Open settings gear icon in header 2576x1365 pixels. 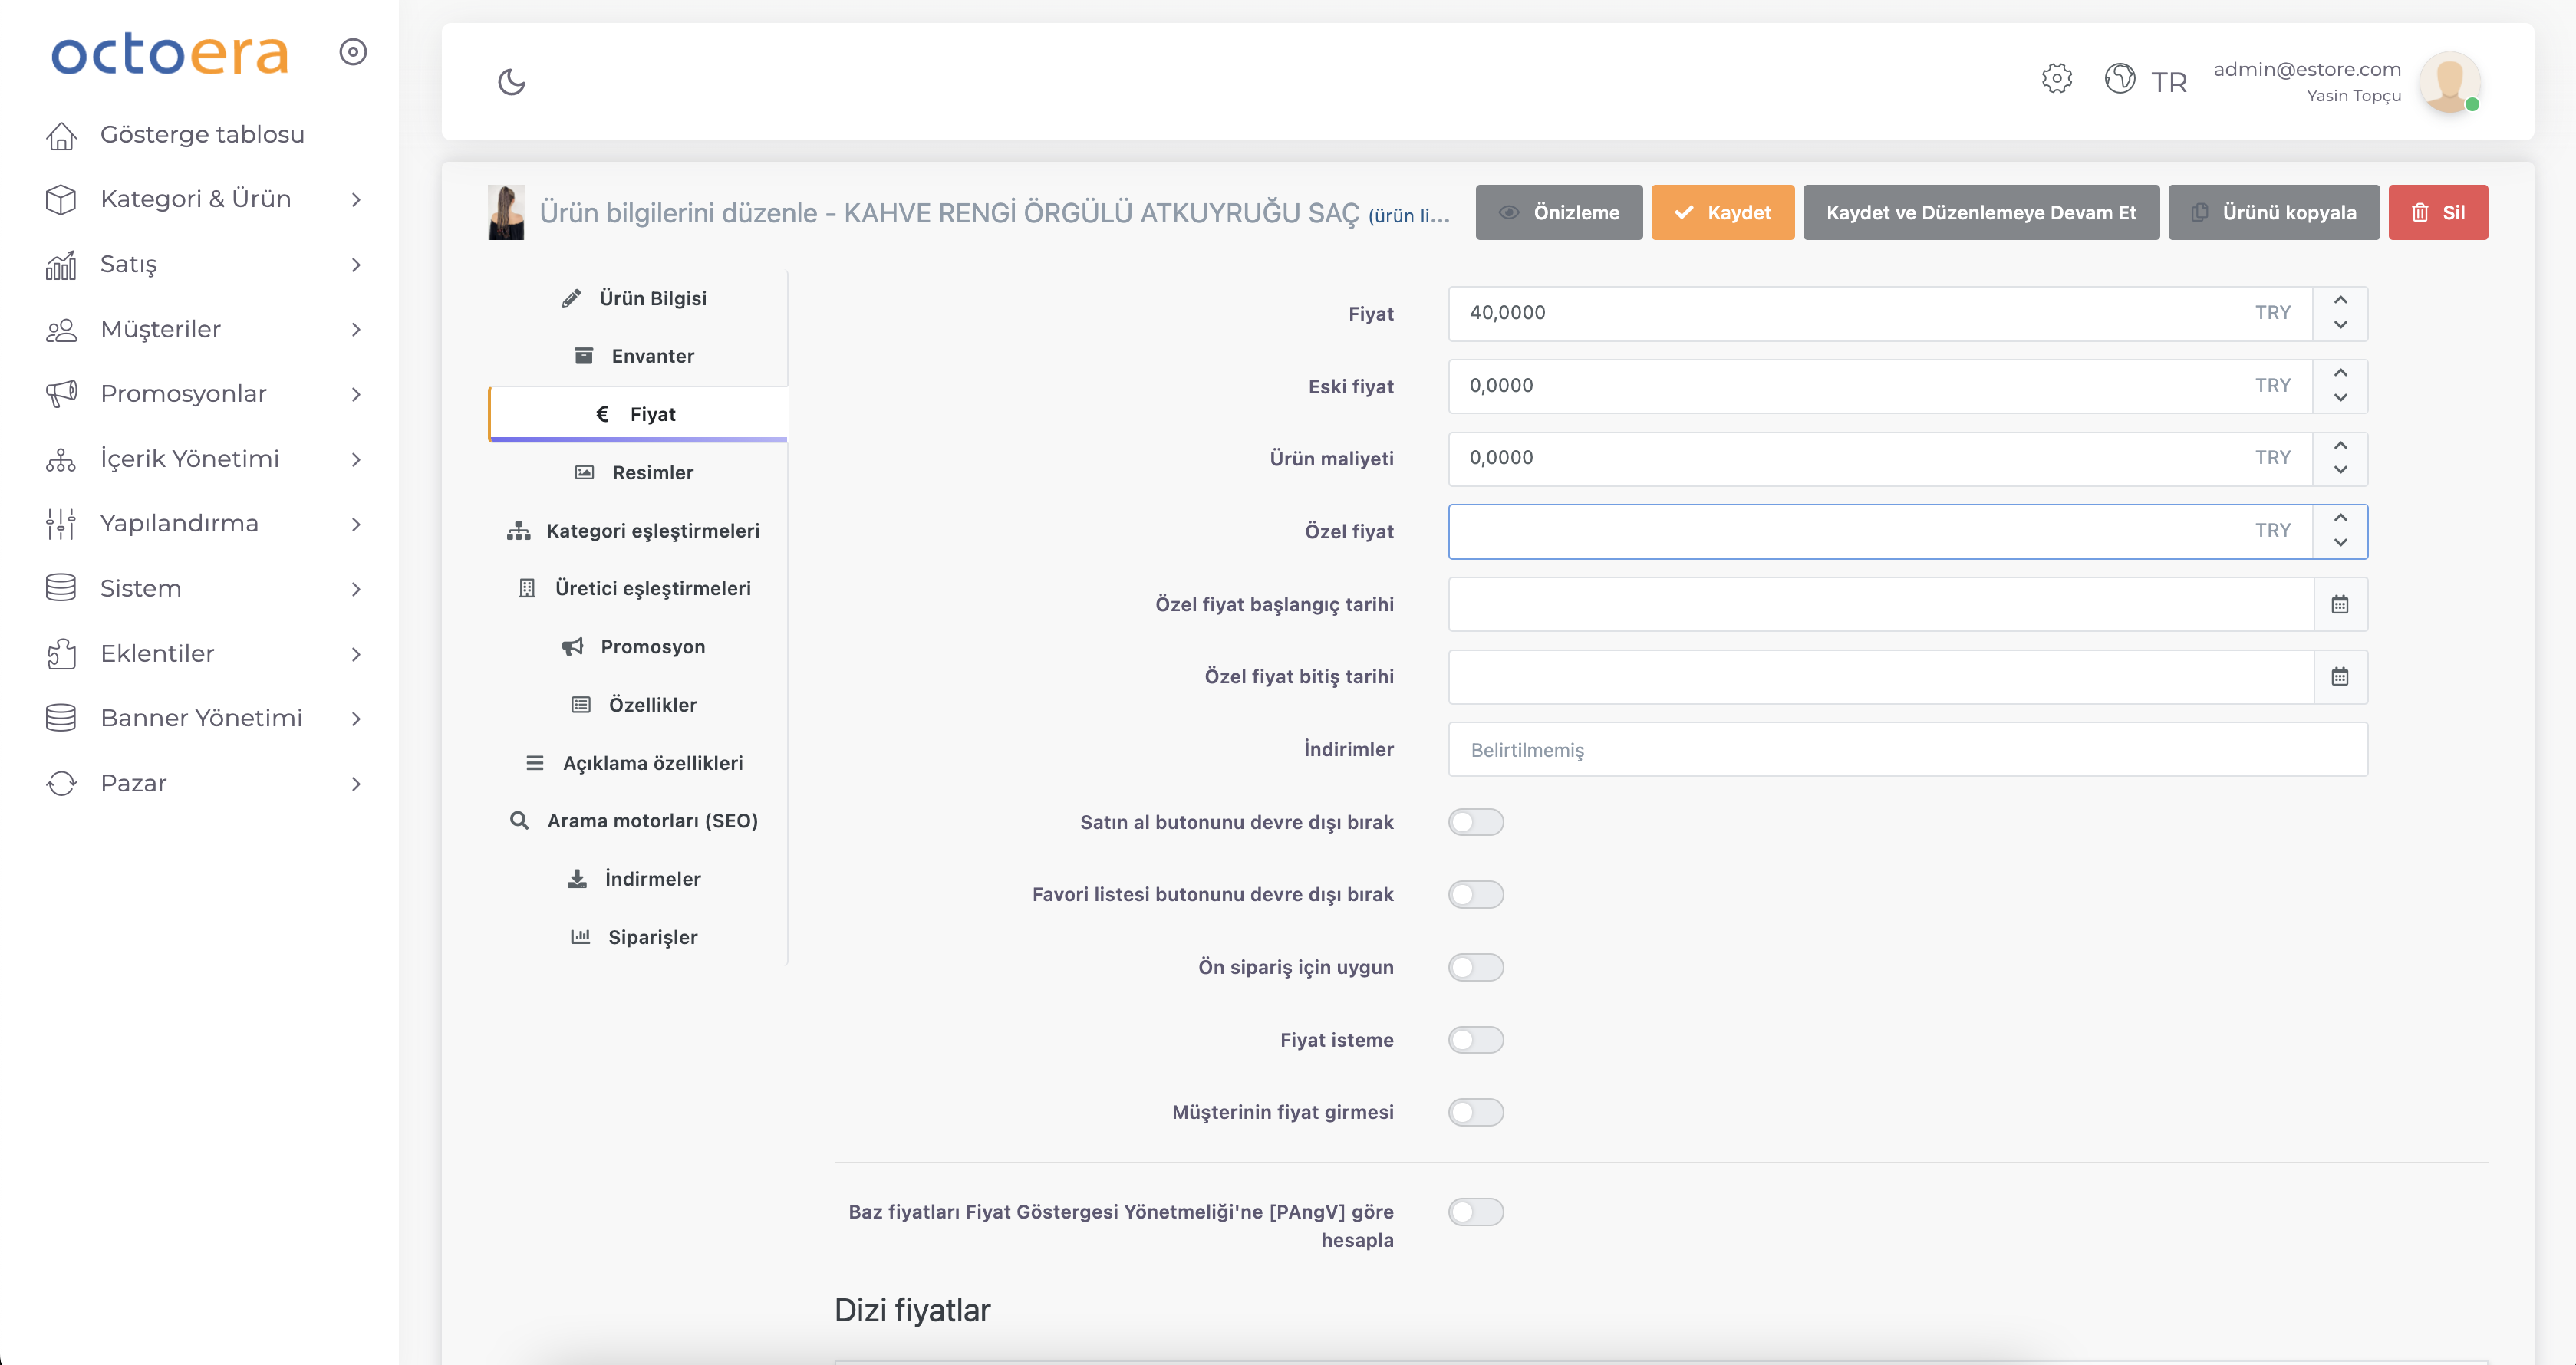[x=2056, y=78]
